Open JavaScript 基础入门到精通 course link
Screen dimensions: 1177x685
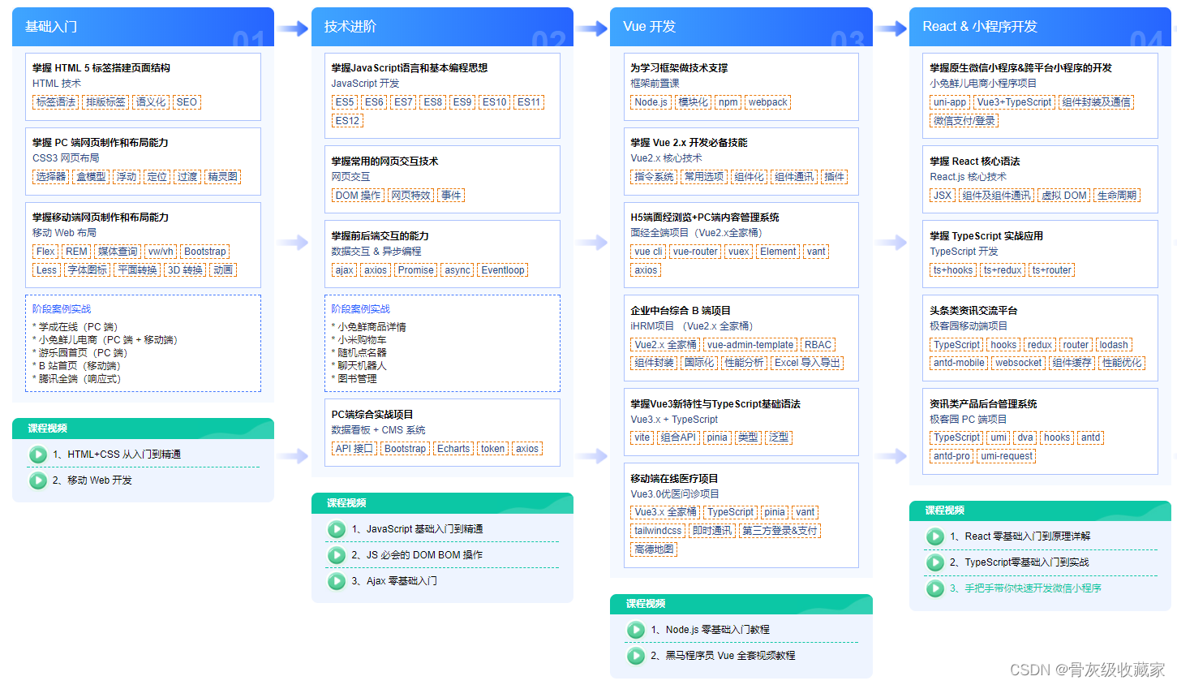[x=418, y=529]
